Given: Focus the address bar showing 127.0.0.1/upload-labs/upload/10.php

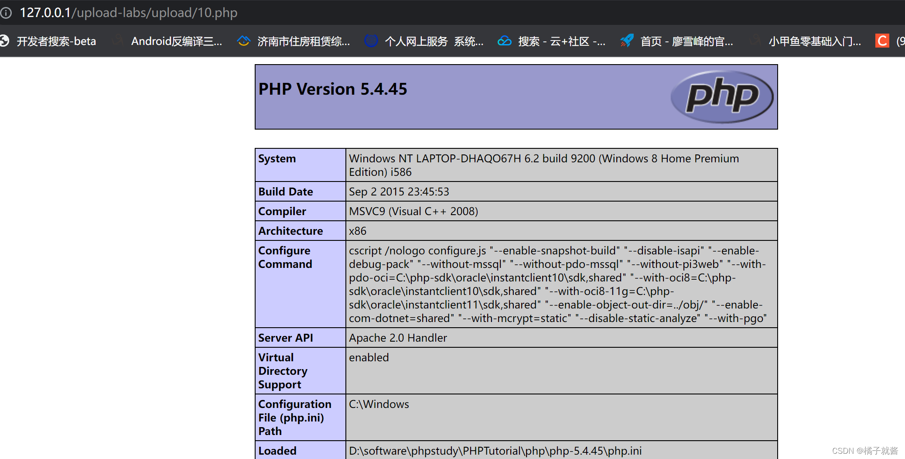Looking at the screenshot, I should [x=129, y=13].
